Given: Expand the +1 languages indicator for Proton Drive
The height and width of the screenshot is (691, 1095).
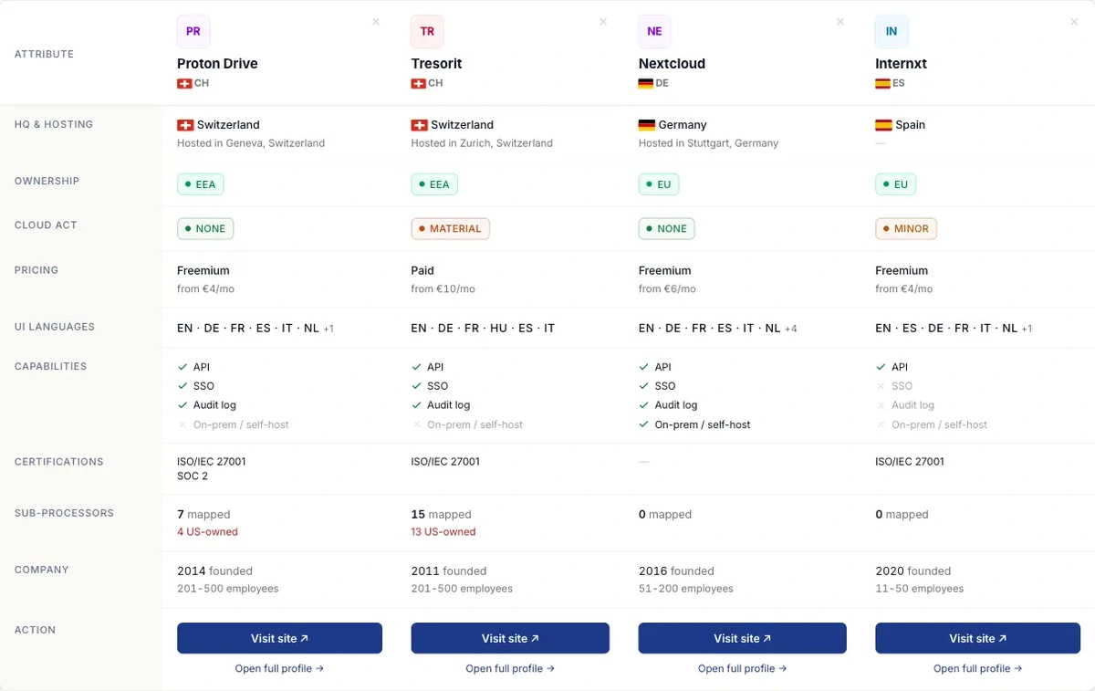Looking at the screenshot, I should [x=328, y=329].
